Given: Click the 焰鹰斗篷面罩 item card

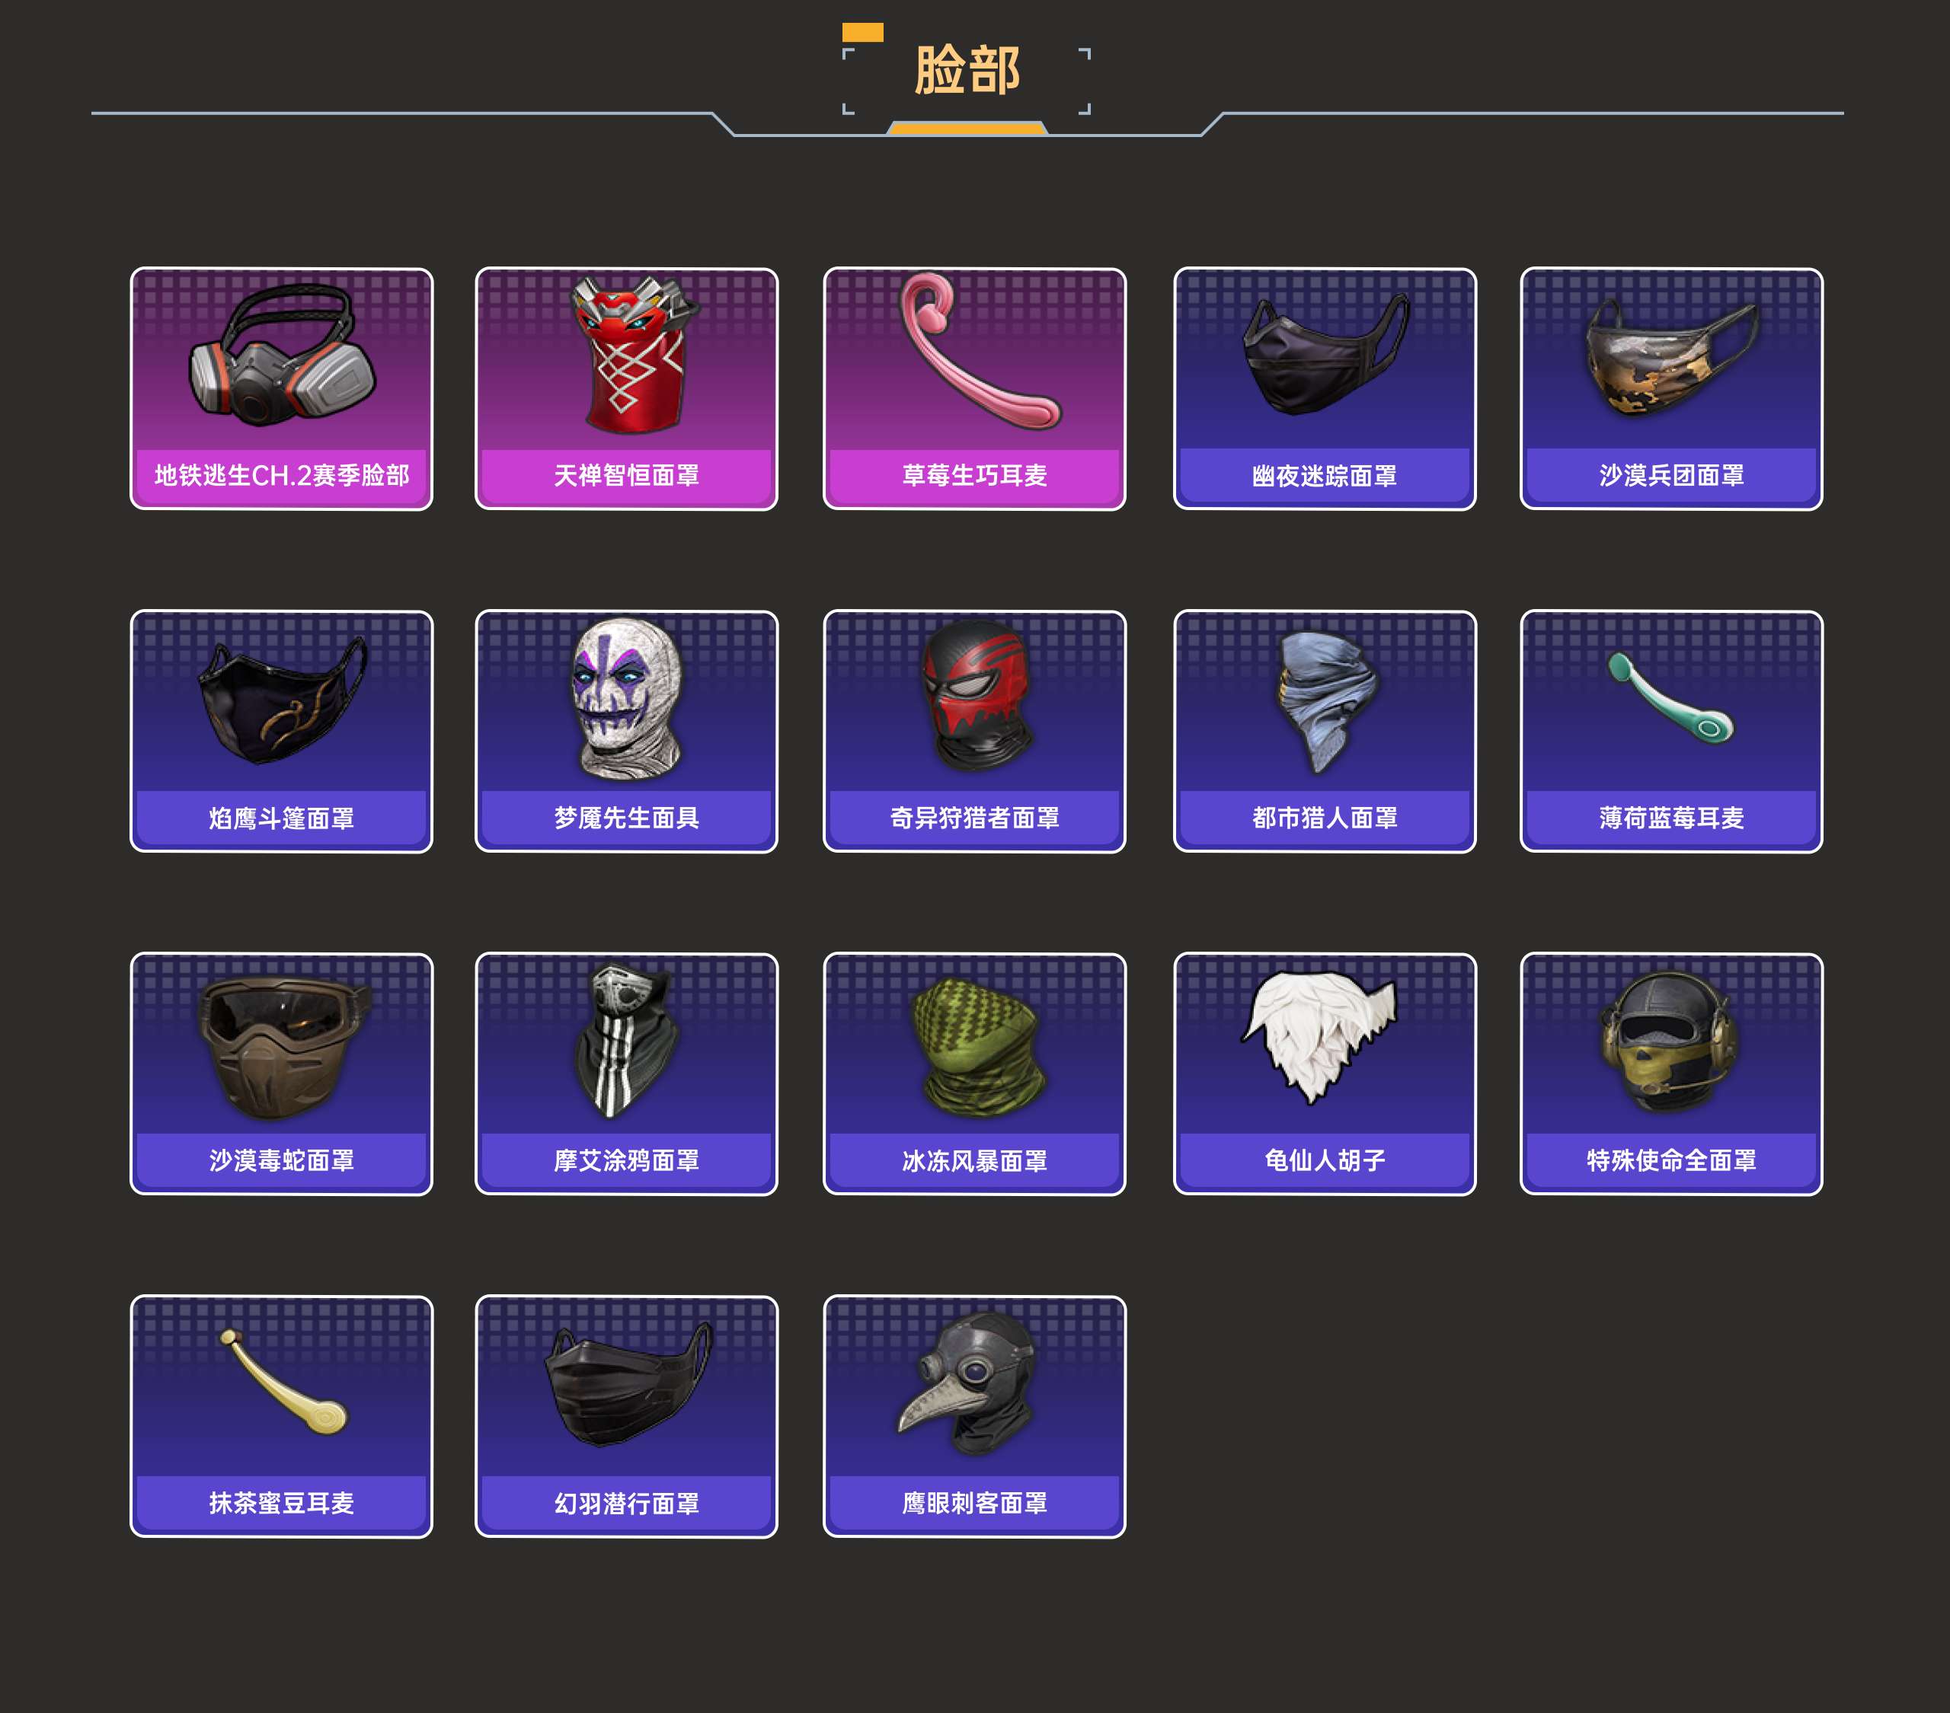Looking at the screenshot, I should (281, 731).
